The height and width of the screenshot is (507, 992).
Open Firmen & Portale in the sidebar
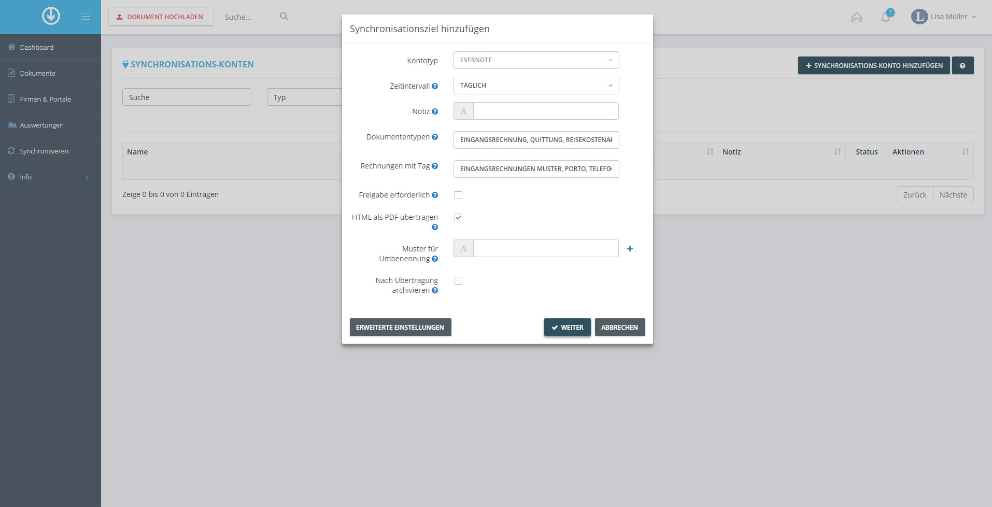pos(50,99)
